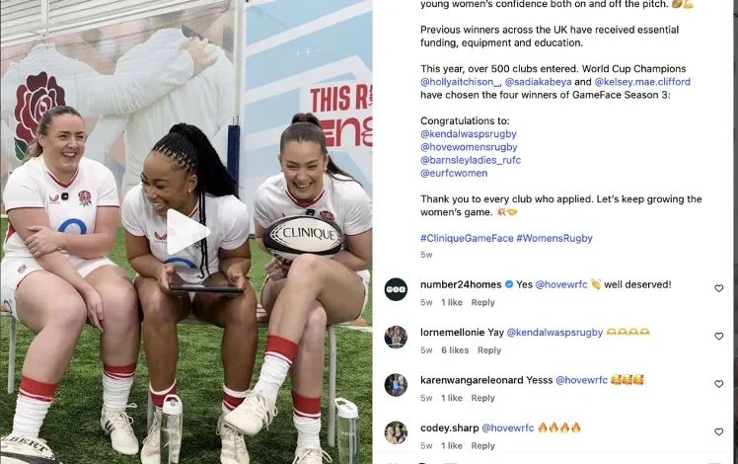Open @sadiakabeya mention link
This screenshot has height=464, width=738.
pos(538,82)
